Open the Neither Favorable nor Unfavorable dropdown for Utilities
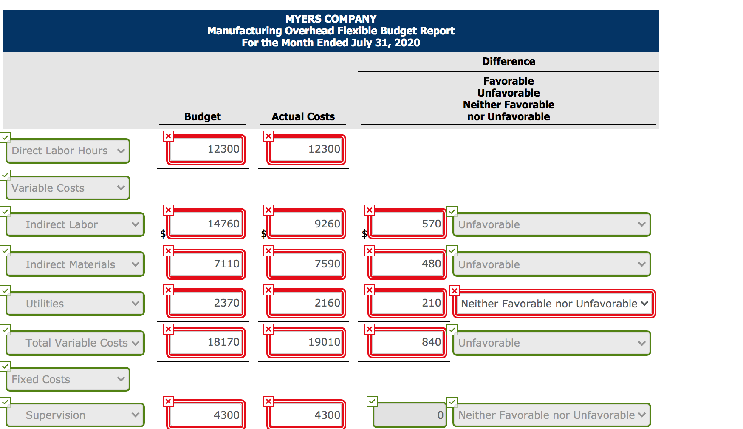 pos(552,304)
